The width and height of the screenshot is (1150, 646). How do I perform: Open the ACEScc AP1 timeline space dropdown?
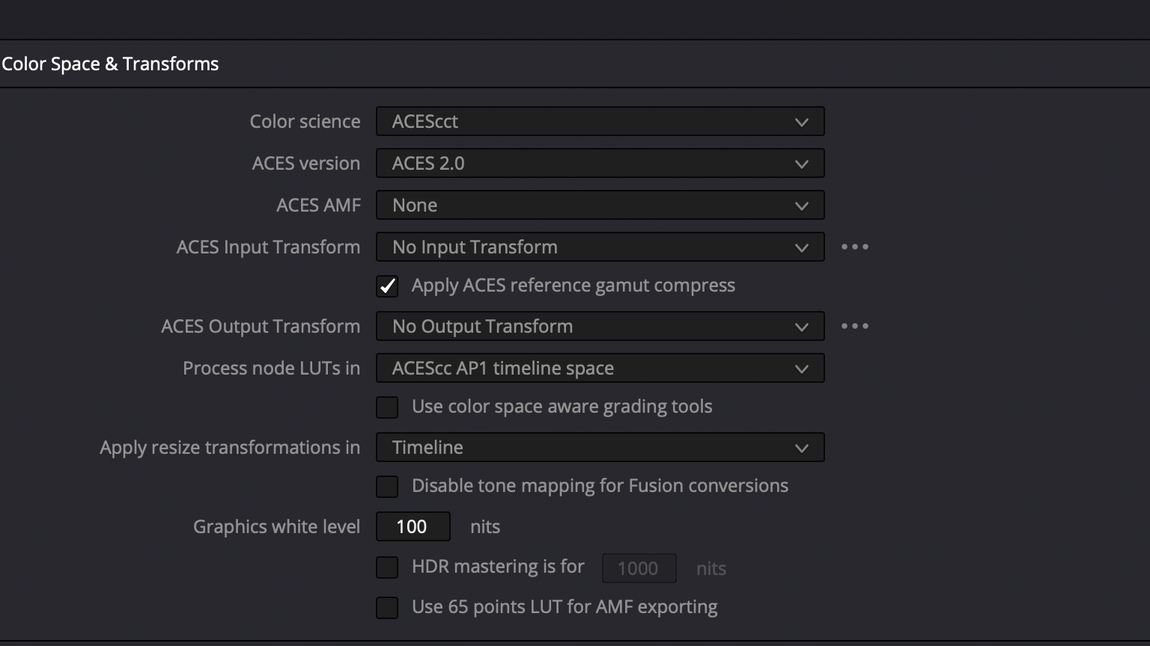click(x=584, y=368)
